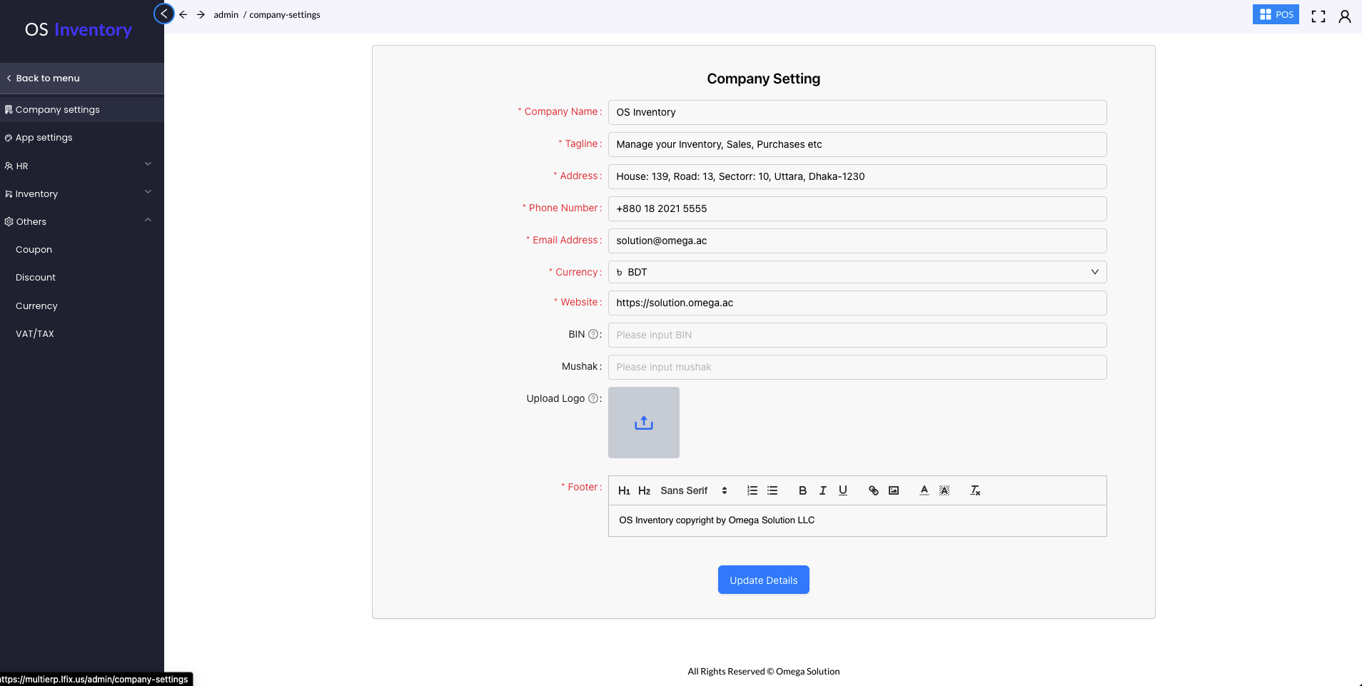This screenshot has height=686, width=1362.
Task: Click the POS button
Action: 1275,14
